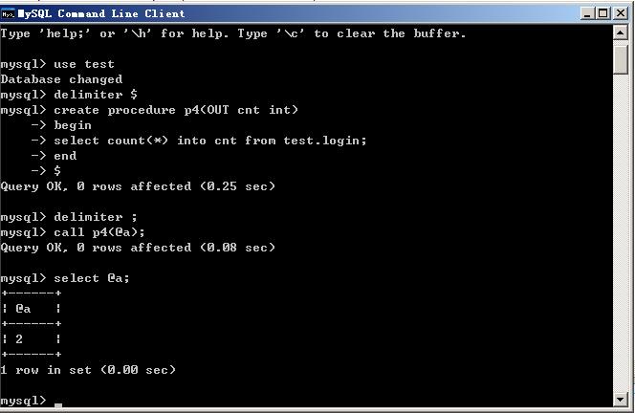Click the 'MySQL Command Line Client' title text
Screen dimensions: 635x413
coord(101,13)
